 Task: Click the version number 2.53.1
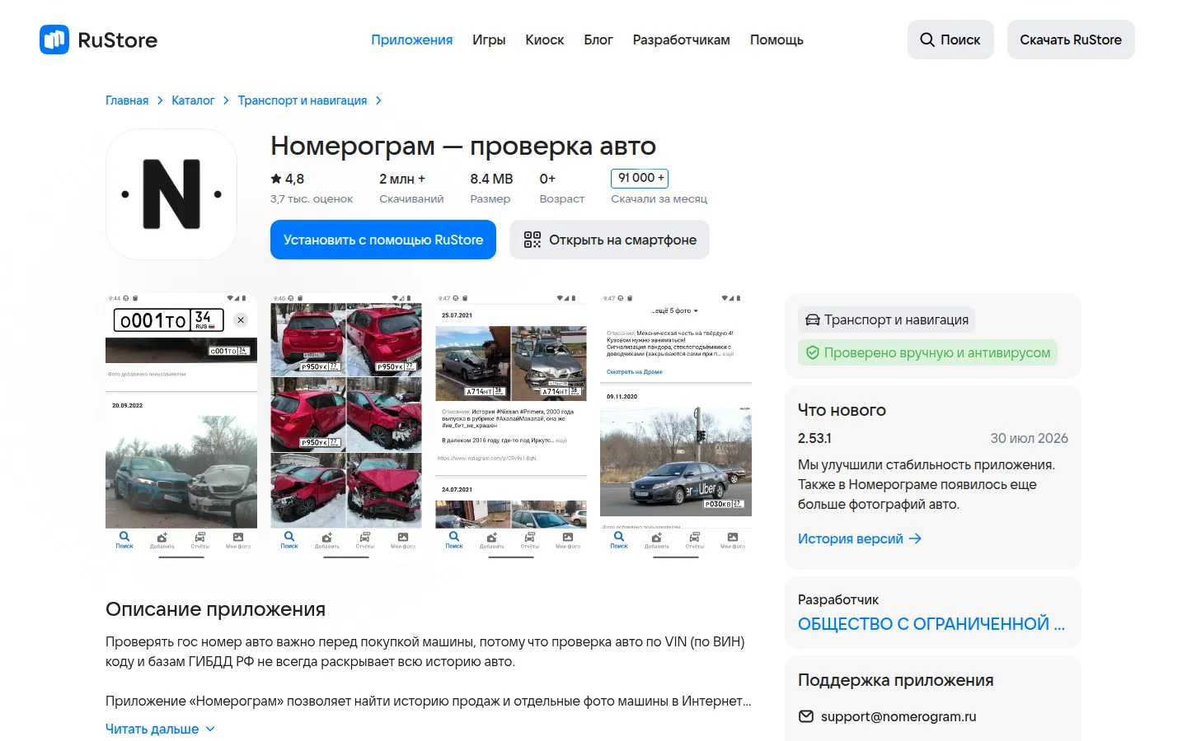(x=814, y=438)
